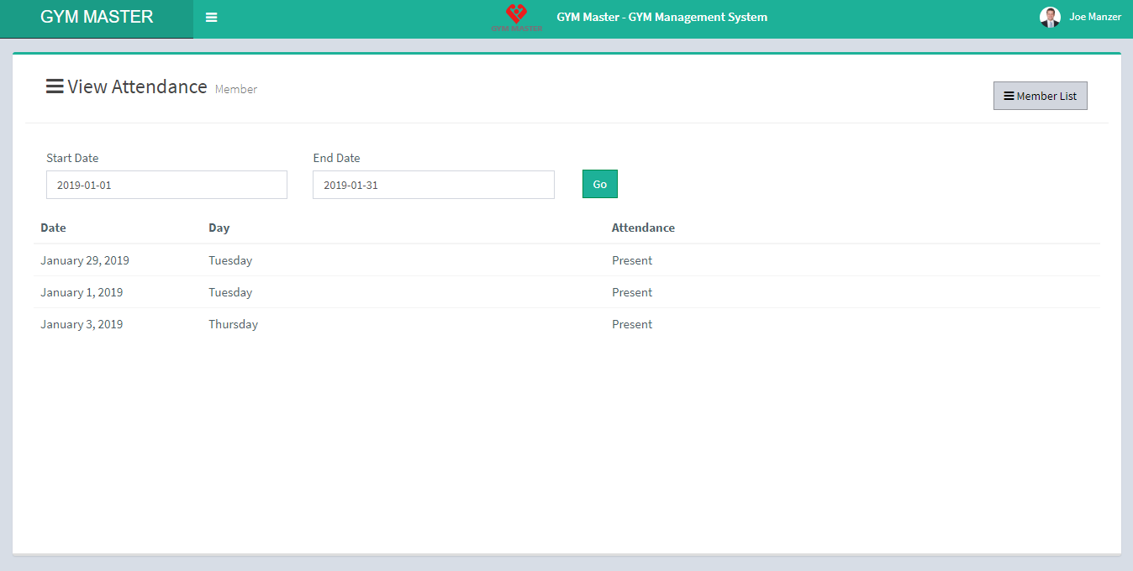Open the Member List button
Screen dimensions: 1133x571
pos(1040,96)
